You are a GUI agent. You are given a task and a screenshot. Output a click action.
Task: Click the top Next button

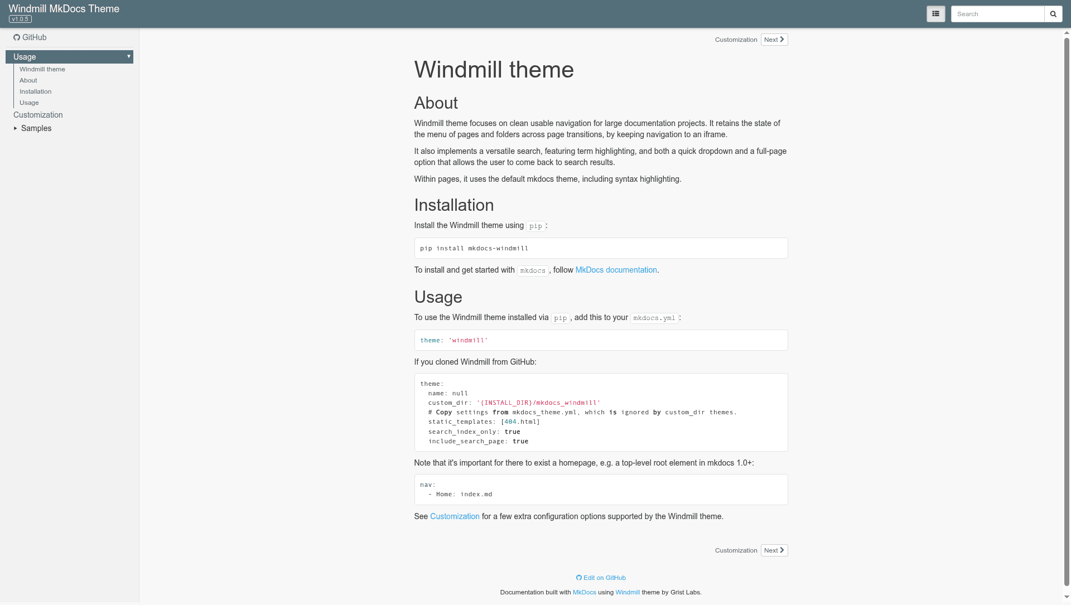point(774,40)
